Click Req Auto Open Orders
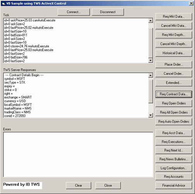 tap(174, 121)
